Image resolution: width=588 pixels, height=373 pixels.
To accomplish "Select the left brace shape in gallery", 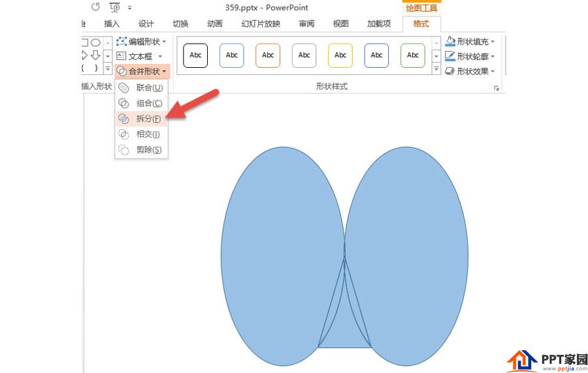I will click(83, 68).
